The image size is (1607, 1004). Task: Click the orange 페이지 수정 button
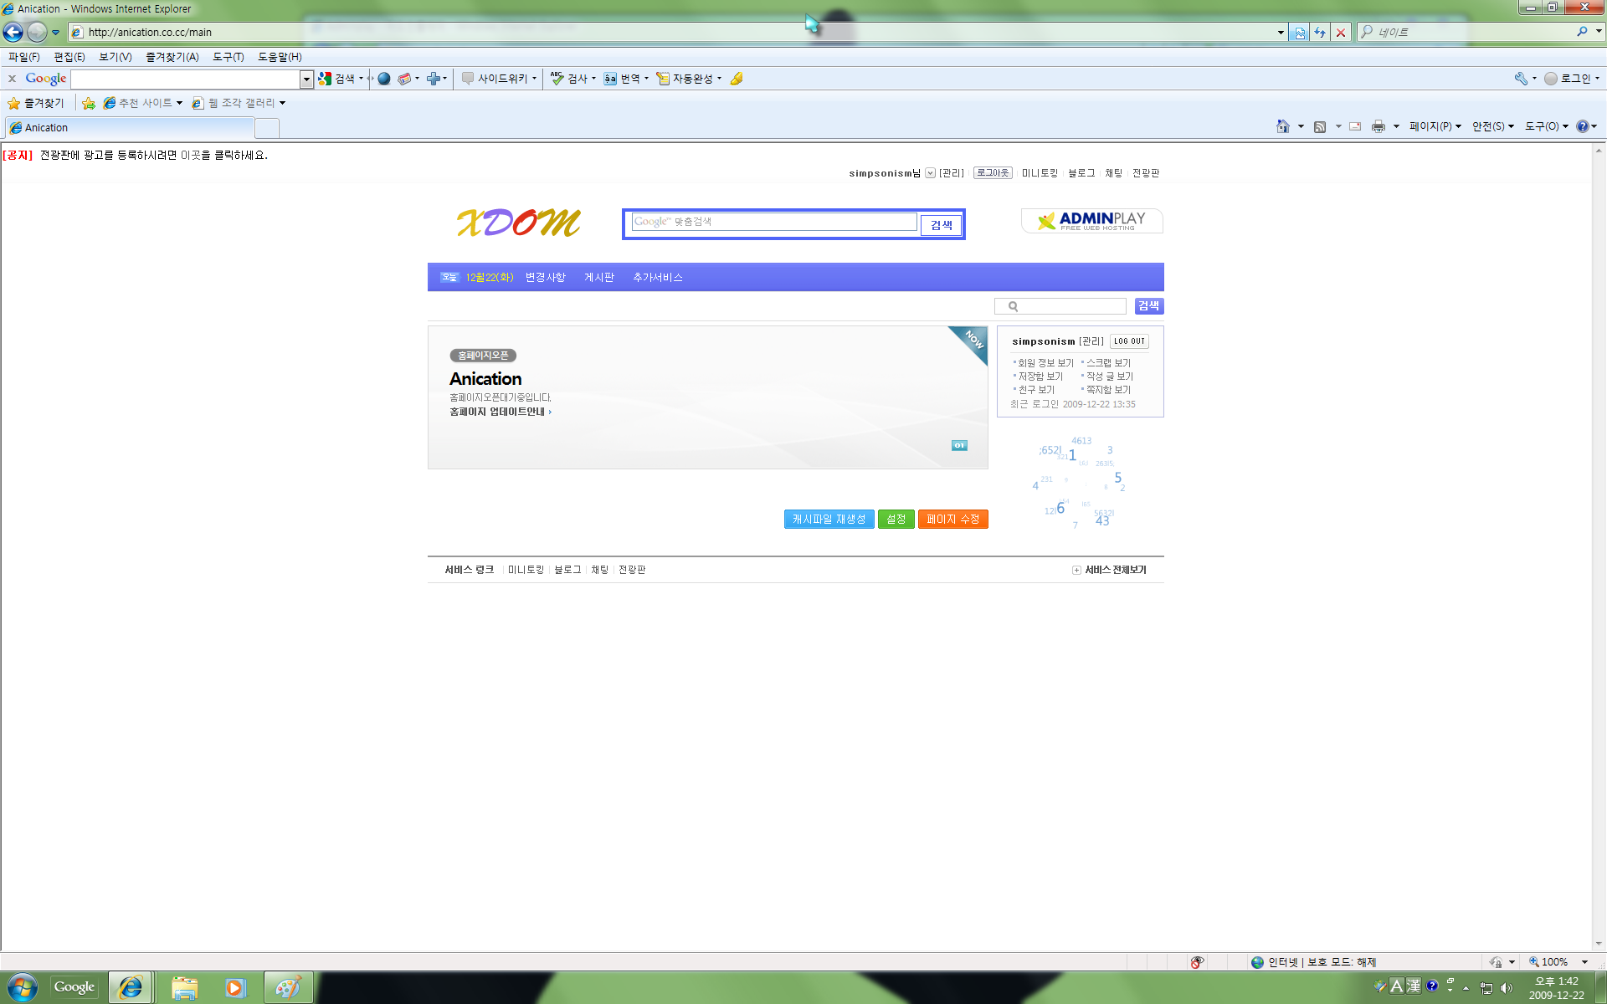coord(952,520)
